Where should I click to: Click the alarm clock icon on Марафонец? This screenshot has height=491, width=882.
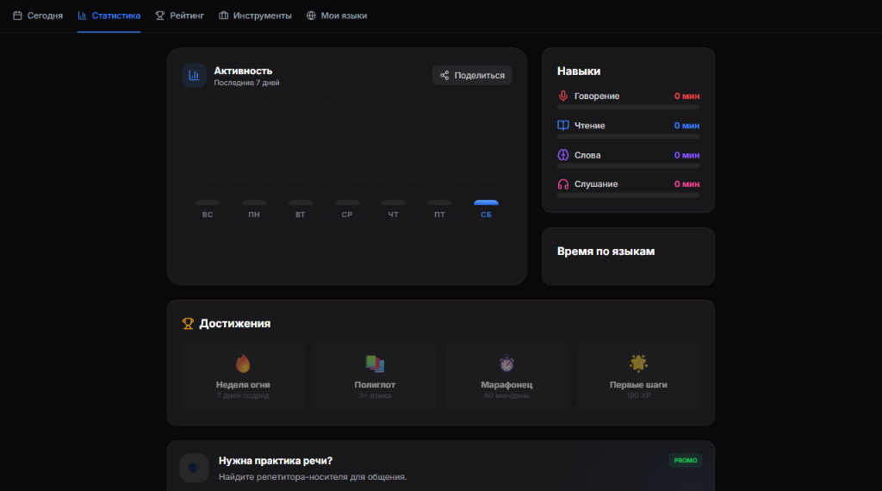(507, 364)
